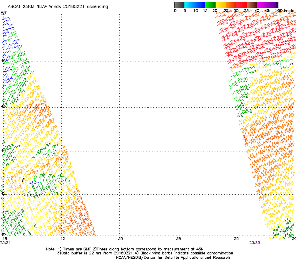Click the red 30-35 knots color segment
296x260 pixels.
242,5
